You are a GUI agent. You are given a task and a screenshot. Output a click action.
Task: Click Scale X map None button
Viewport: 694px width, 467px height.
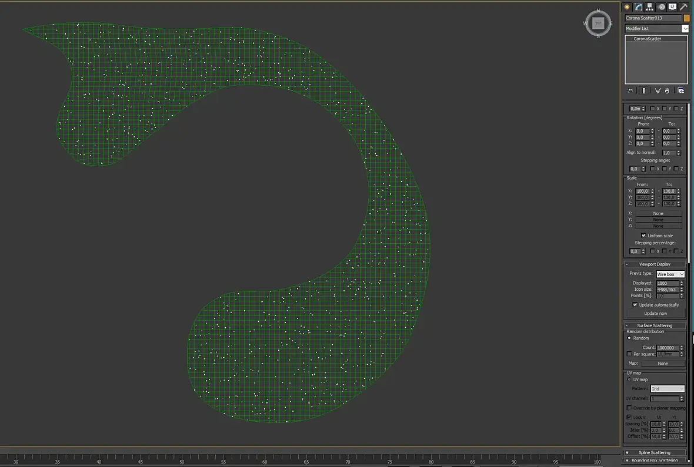[x=658, y=213]
